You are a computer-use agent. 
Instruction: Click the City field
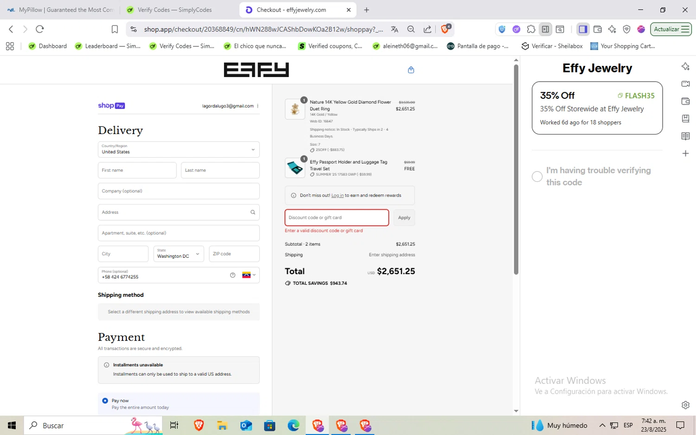tap(123, 254)
